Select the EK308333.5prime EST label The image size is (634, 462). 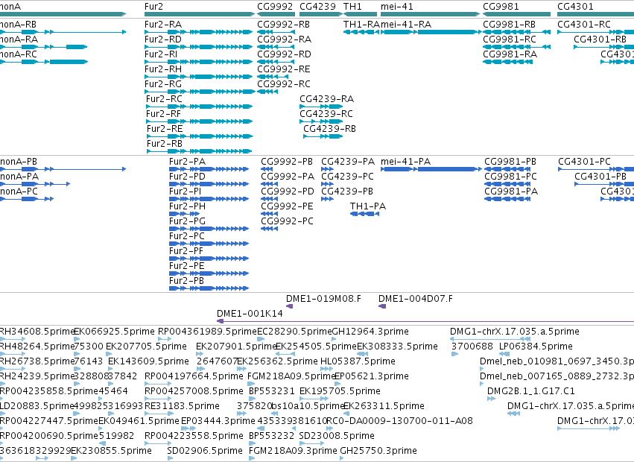point(398,346)
